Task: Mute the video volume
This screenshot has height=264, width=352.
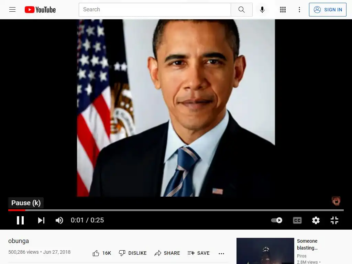Action: pos(59,220)
